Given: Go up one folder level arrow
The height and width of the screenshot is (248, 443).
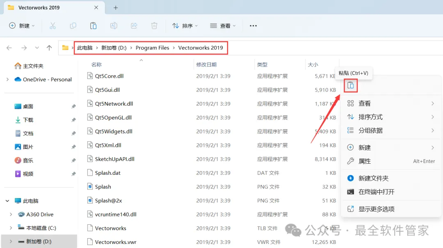Looking at the screenshot, I should 49,48.
